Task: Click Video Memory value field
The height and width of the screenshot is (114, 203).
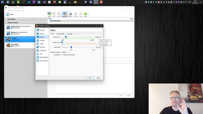Action: [97, 37]
